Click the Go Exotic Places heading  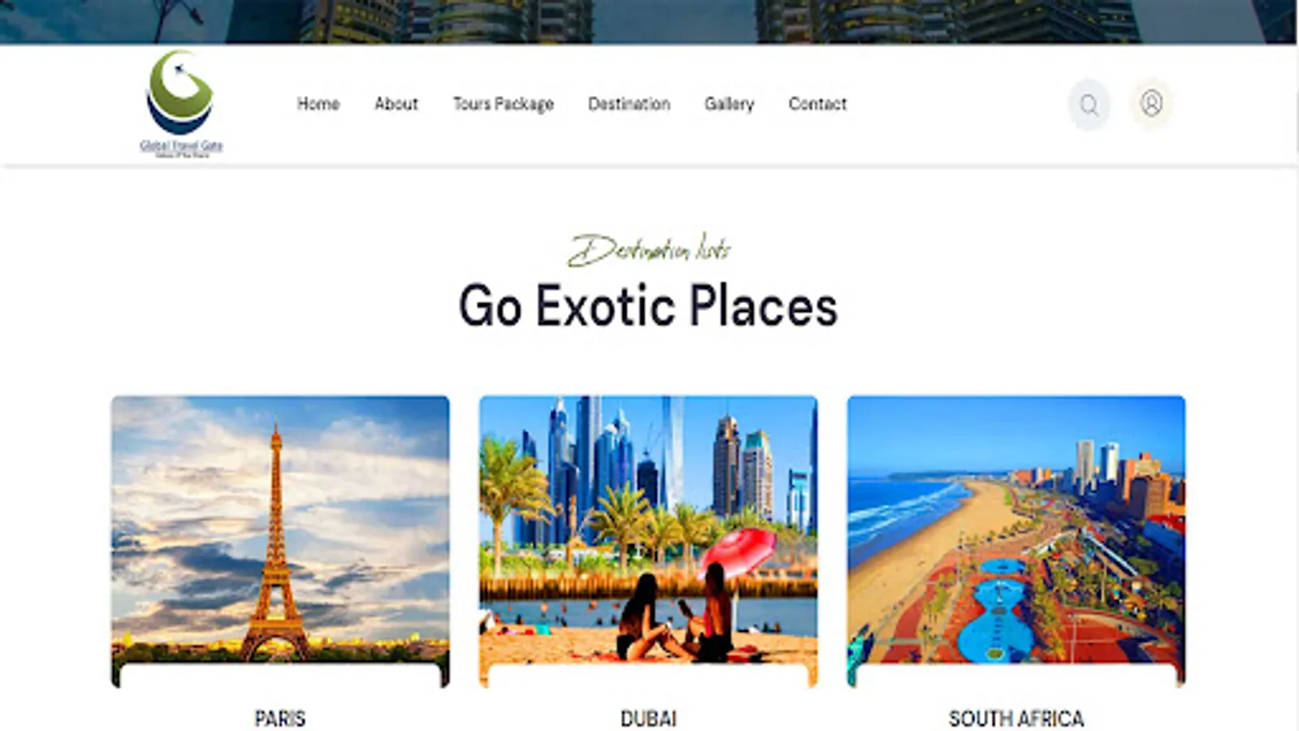[648, 306]
